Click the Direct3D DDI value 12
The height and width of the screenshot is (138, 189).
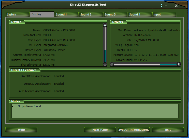136,50
